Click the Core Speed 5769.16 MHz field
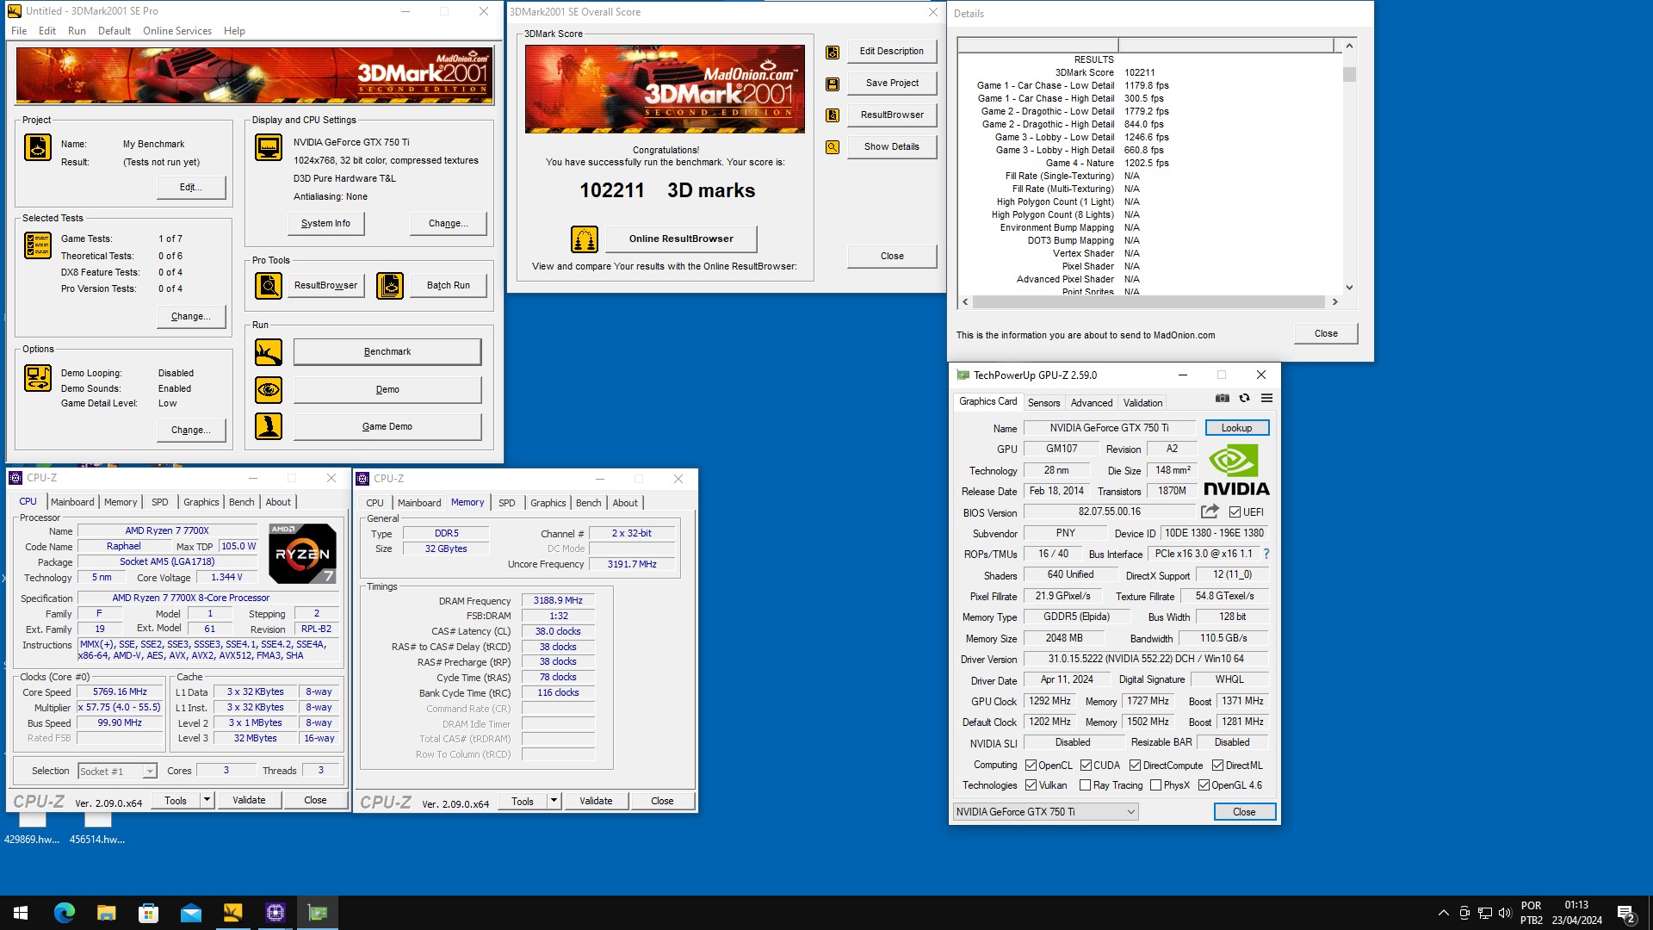1653x930 pixels. click(x=121, y=692)
